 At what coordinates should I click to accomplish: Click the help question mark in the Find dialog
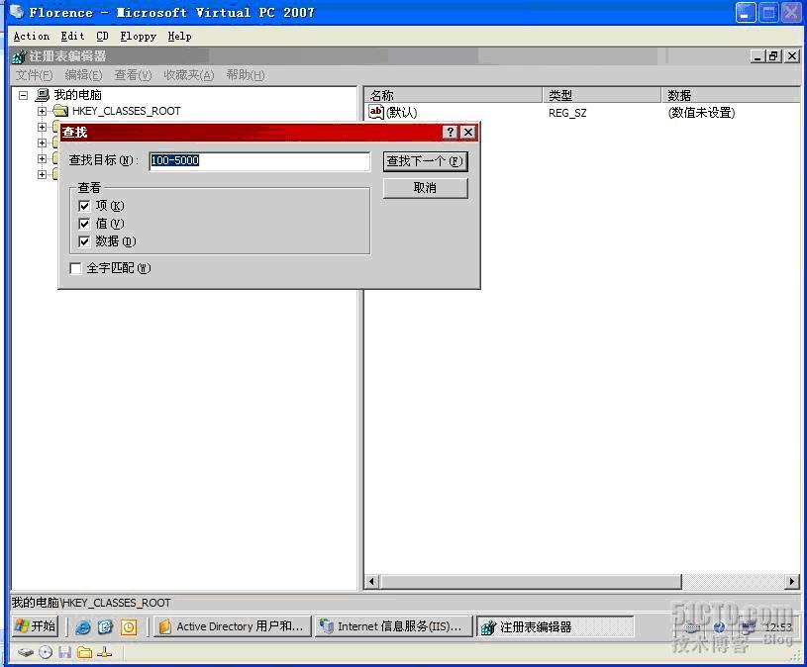pyautogui.click(x=450, y=133)
